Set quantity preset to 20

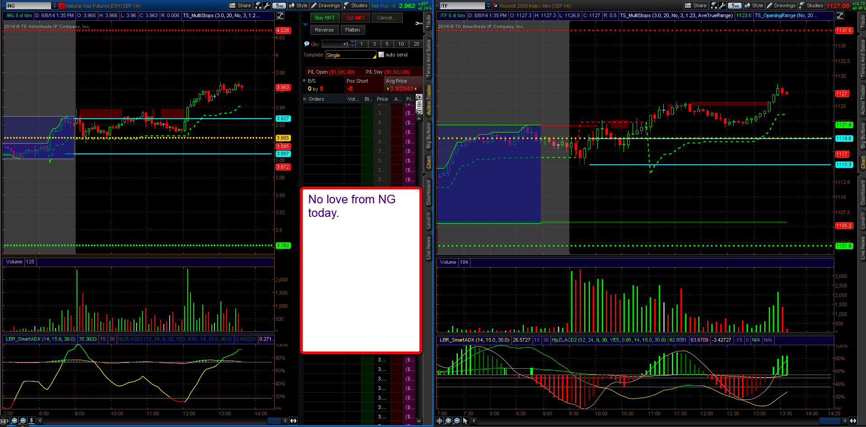(x=416, y=44)
